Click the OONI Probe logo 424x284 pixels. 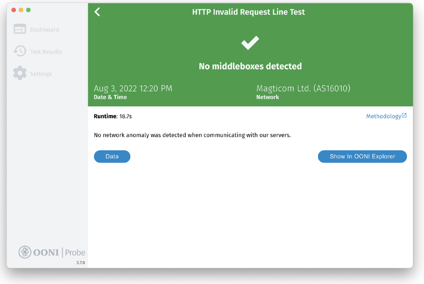pyautogui.click(x=52, y=252)
